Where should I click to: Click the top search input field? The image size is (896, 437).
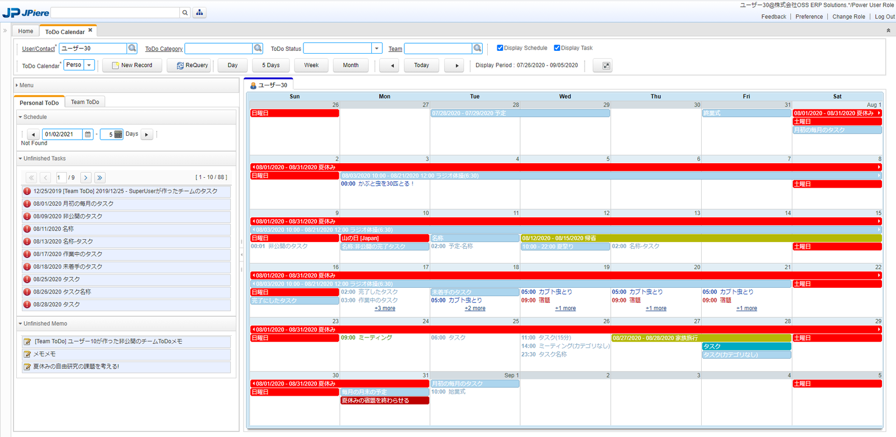tap(115, 13)
